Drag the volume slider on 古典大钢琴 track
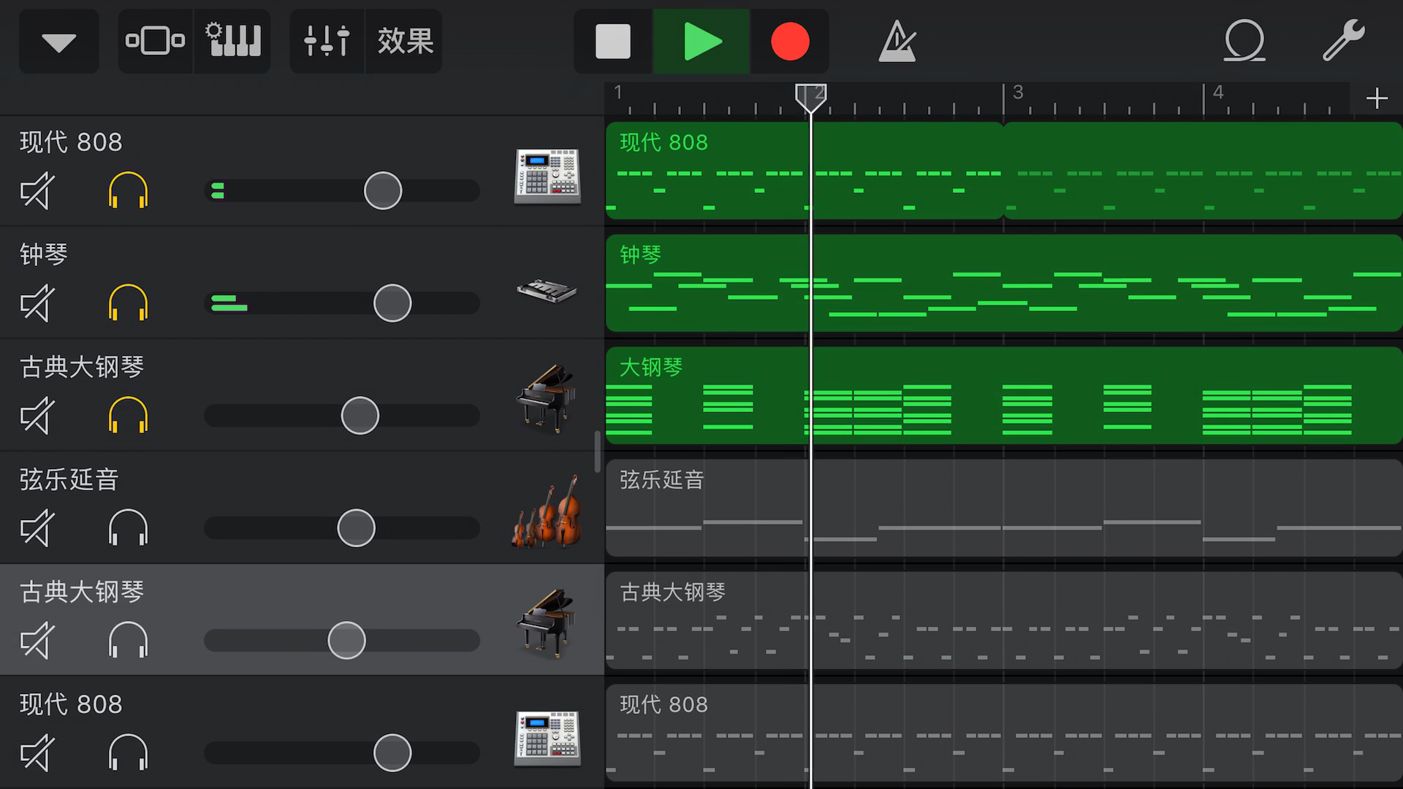 pos(347,641)
